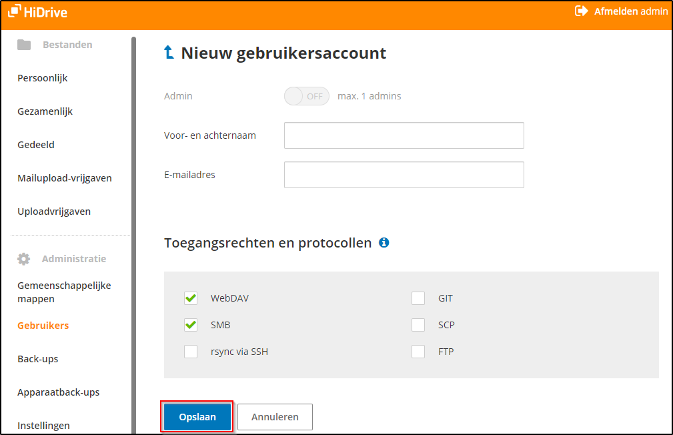Click the E-mailadres input field

404,175
